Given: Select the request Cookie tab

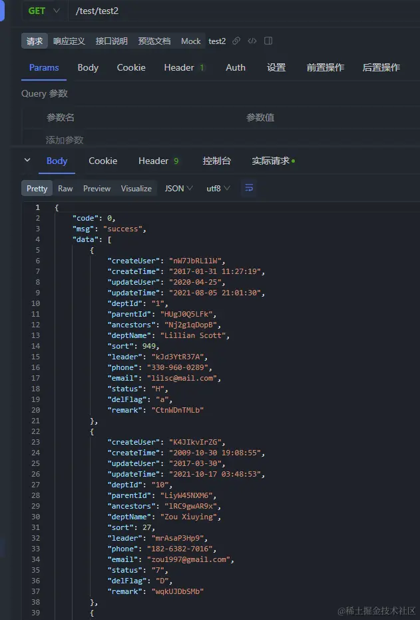Looking at the screenshot, I should click(x=131, y=67).
